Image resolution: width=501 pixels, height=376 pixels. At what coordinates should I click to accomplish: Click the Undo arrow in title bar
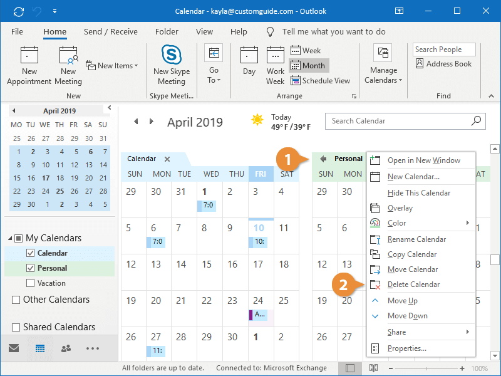pyautogui.click(x=37, y=12)
